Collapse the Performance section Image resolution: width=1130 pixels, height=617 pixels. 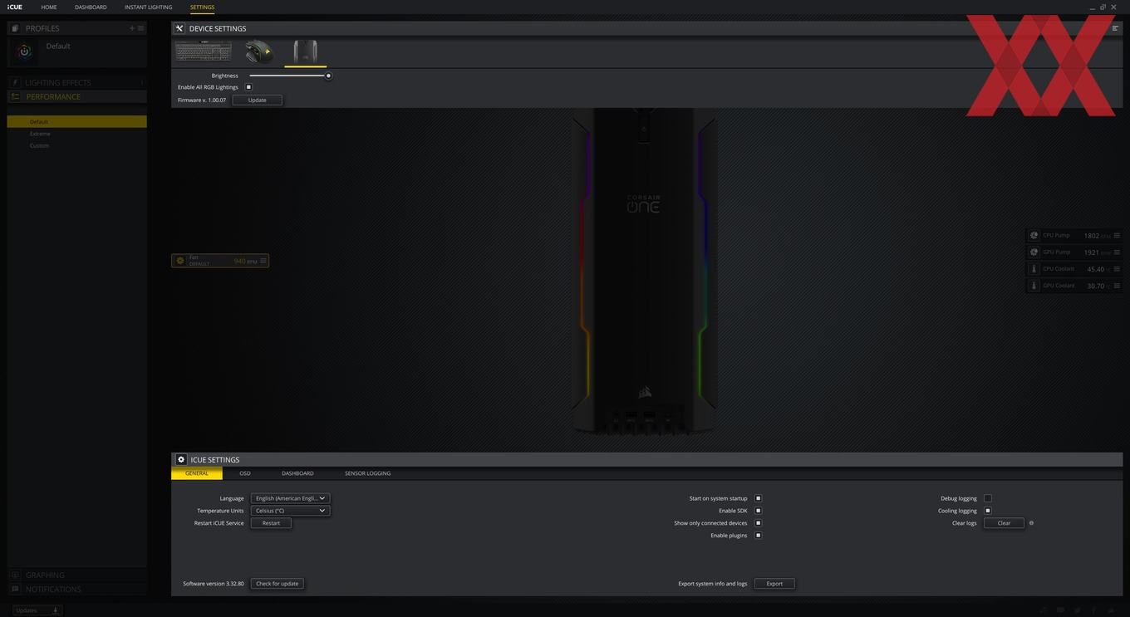pos(76,96)
